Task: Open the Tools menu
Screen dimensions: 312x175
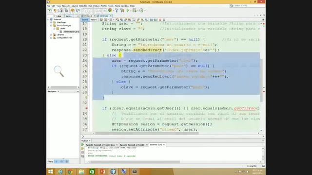Action: tap(117, 6)
